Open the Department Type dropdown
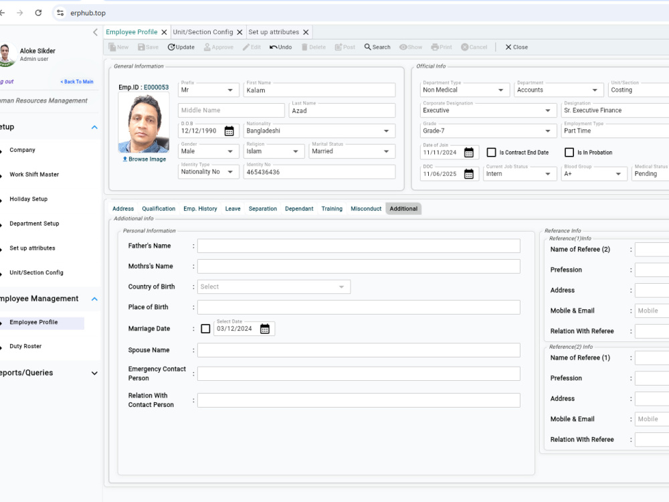 (x=465, y=90)
